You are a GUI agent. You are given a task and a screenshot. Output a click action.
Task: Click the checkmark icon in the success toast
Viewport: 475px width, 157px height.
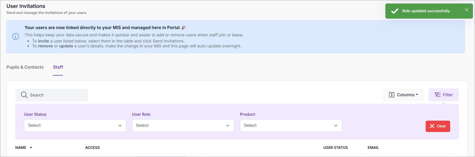pos(394,11)
